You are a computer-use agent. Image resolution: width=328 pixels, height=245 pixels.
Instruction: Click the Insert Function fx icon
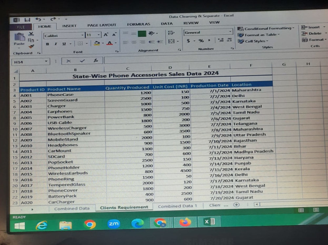point(95,61)
